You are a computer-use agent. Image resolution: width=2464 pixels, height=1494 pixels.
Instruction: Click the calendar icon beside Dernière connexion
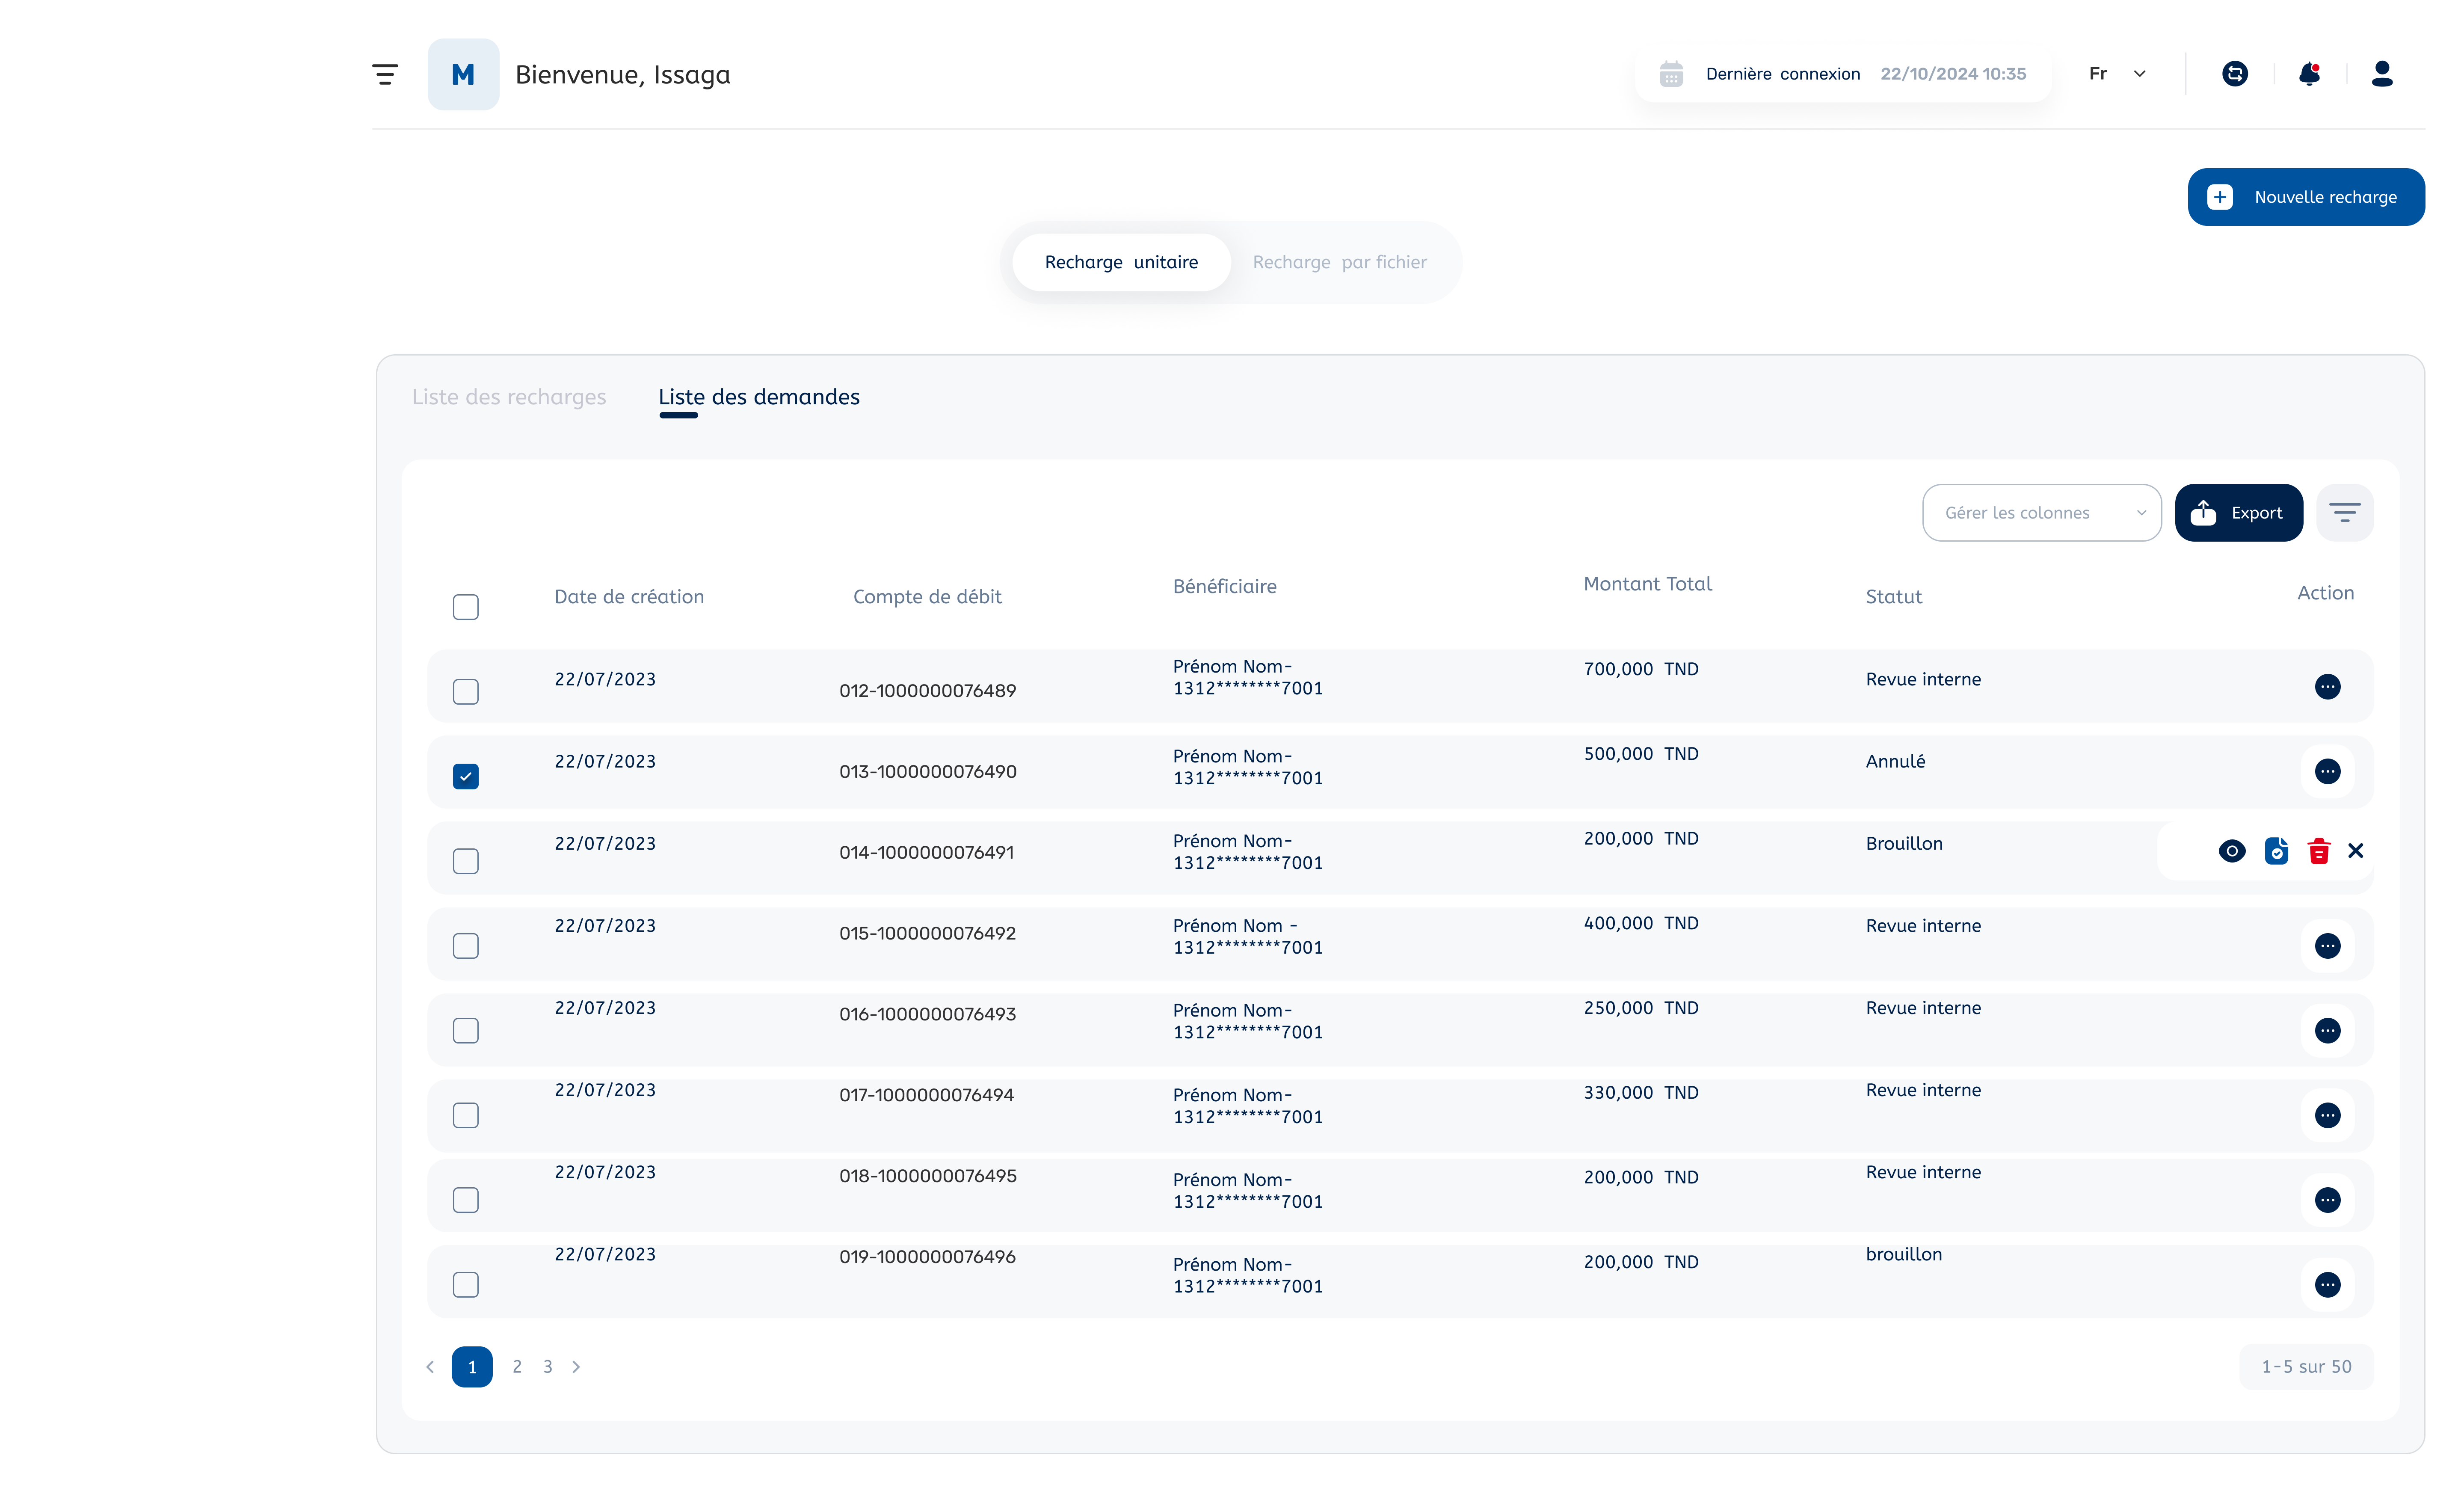tap(1671, 74)
